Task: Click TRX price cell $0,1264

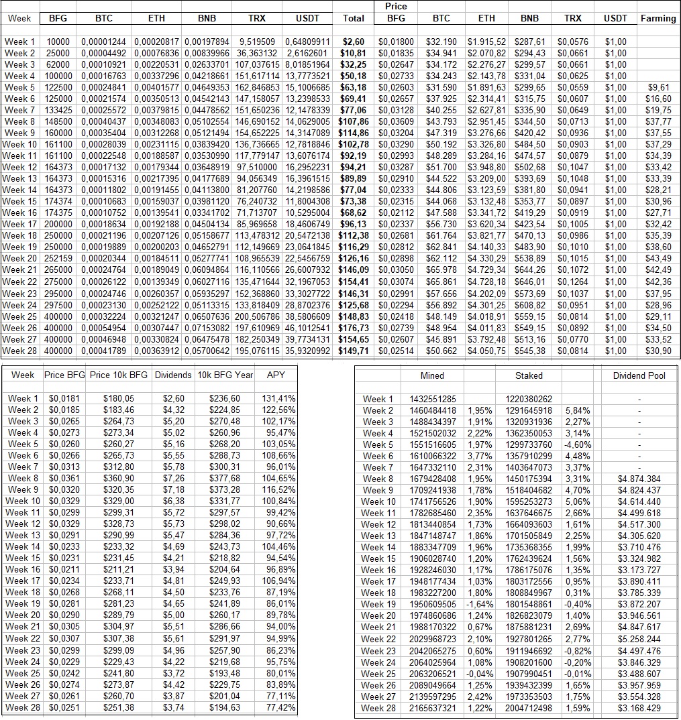Action: (x=572, y=282)
